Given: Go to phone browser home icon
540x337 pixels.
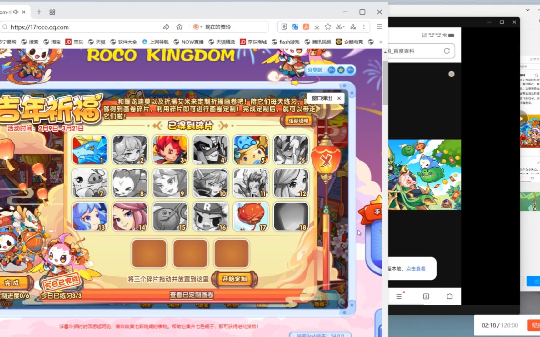Looking at the screenshot, I should (449, 296).
